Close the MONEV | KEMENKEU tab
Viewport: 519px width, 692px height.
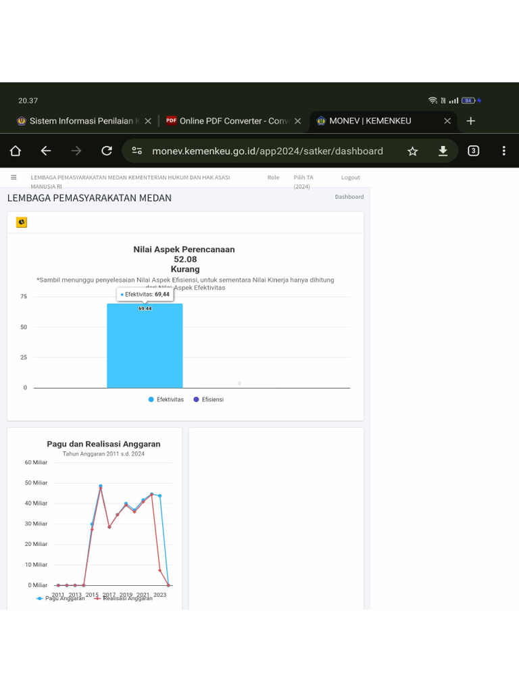click(447, 121)
